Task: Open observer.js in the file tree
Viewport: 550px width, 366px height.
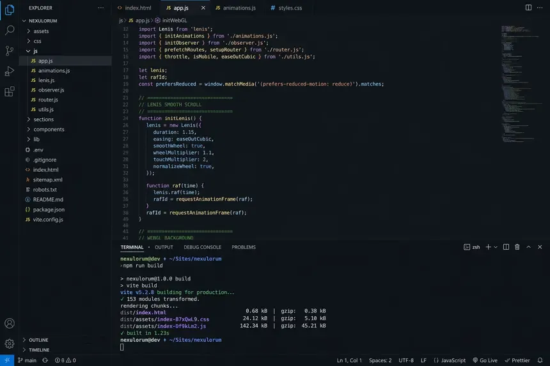Action: [x=66, y=90]
